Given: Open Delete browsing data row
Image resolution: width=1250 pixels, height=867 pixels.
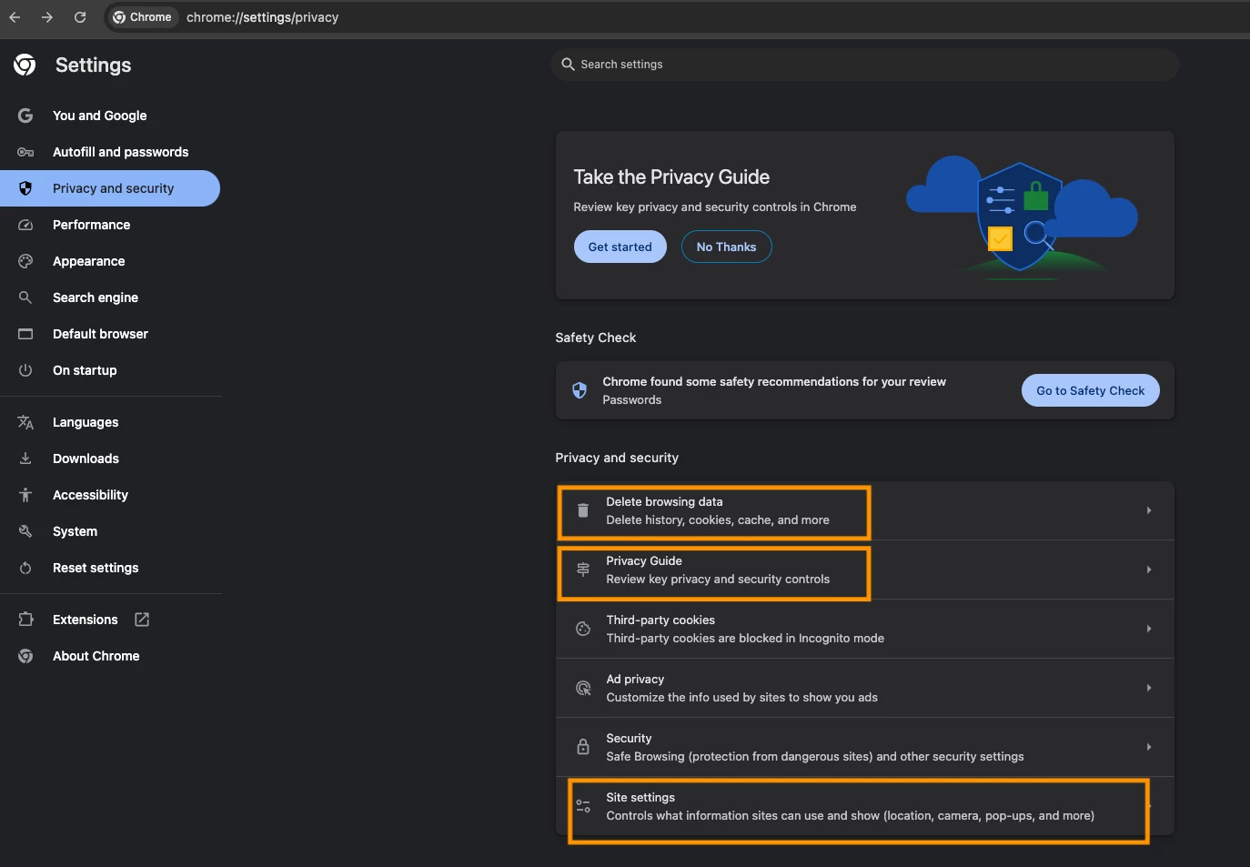Looking at the screenshot, I should (x=864, y=510).
